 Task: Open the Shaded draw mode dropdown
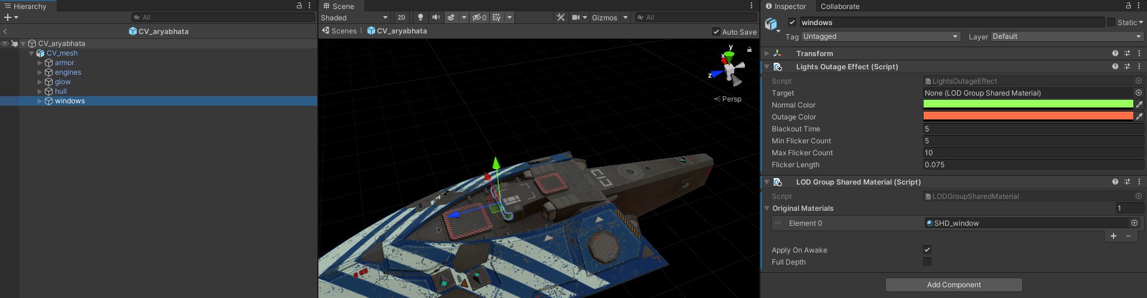(354, 17)
